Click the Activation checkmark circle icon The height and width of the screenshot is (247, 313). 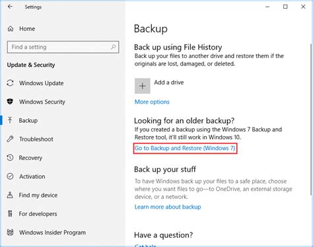coord(10,176)
